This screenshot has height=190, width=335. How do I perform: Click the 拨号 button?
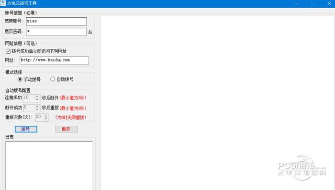pos(26,129)
